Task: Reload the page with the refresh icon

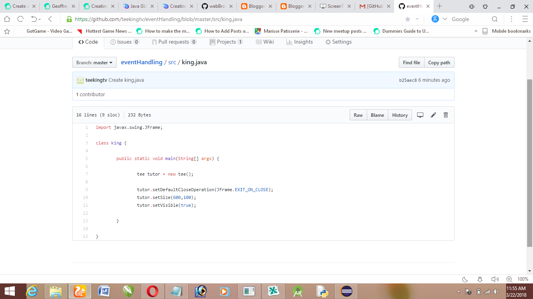Action: (x=21, y=19)
